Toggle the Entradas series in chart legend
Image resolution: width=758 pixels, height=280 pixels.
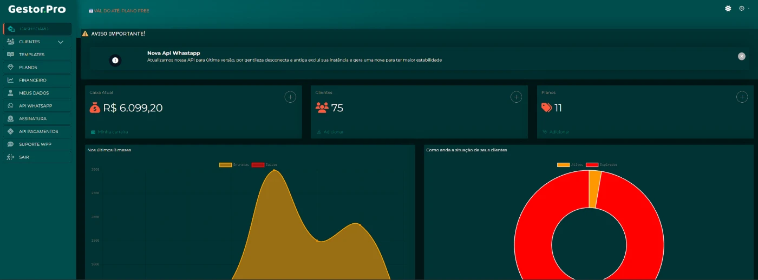coord(225,164)
